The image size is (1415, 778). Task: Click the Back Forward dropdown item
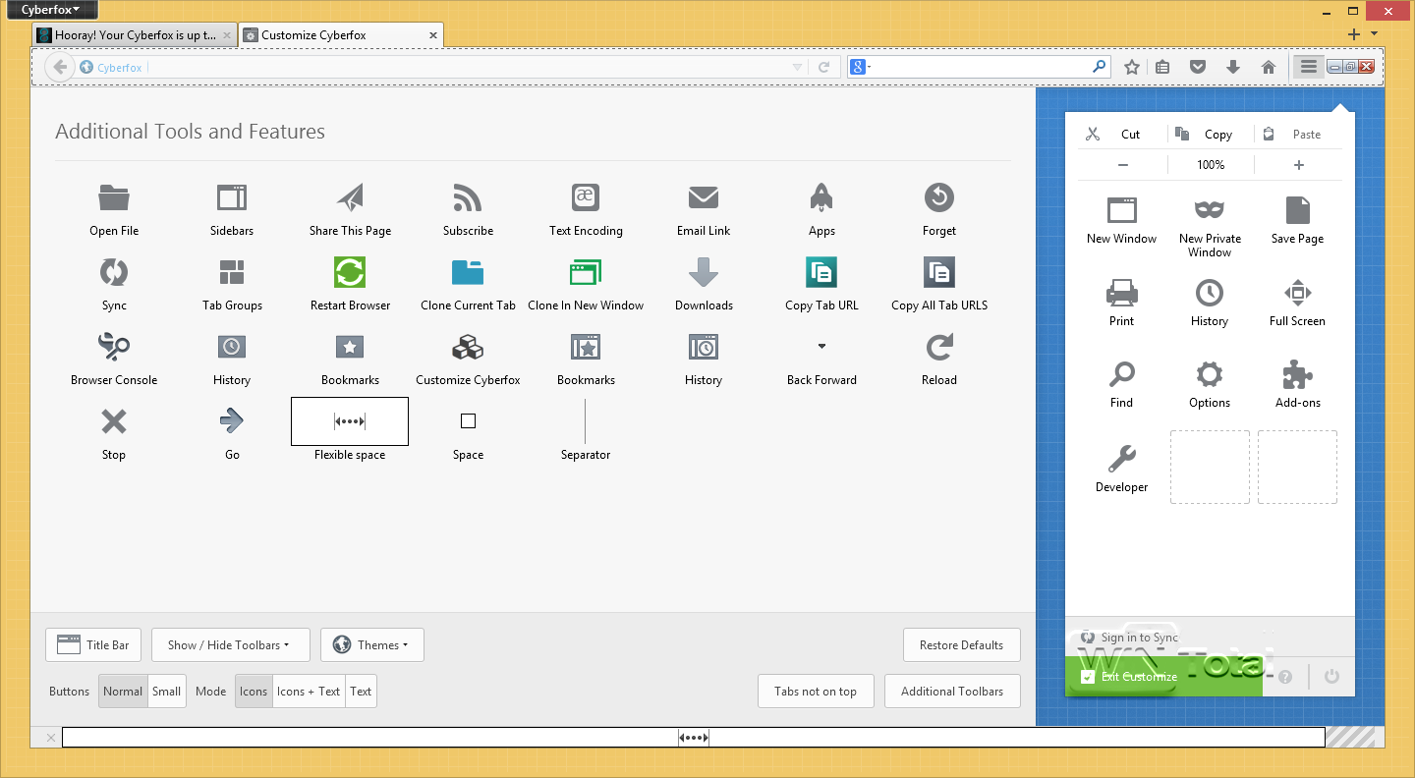821,347
